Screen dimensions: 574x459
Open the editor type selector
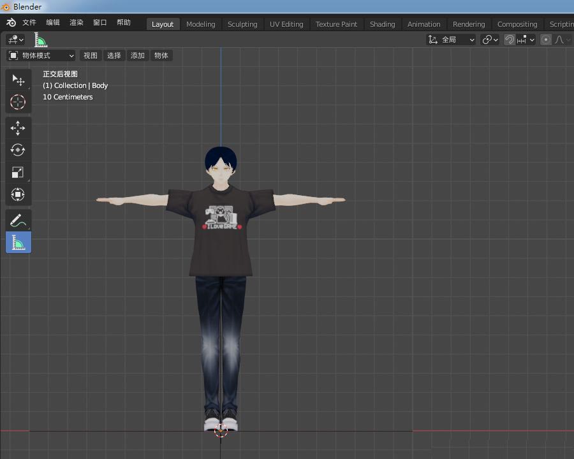pos(16,40)
